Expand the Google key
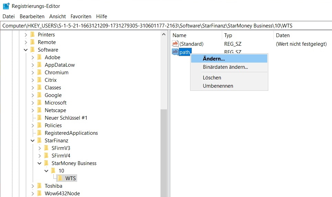 tap(33, 95)
